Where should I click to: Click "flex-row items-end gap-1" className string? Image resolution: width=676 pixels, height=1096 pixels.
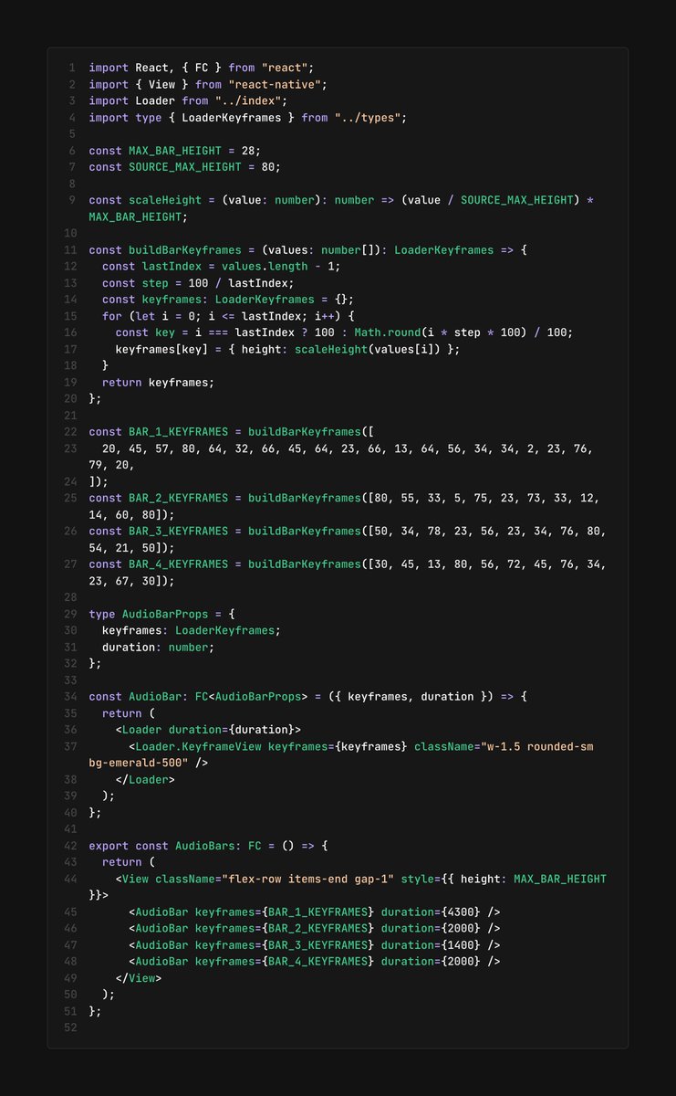point(308,879)
